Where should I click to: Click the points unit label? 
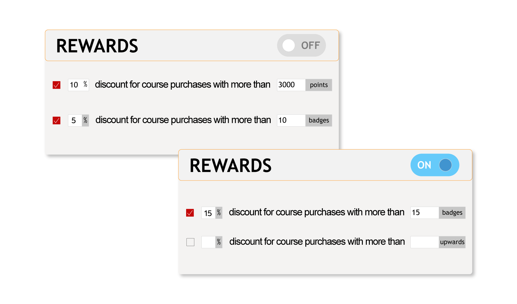(319, 85)
